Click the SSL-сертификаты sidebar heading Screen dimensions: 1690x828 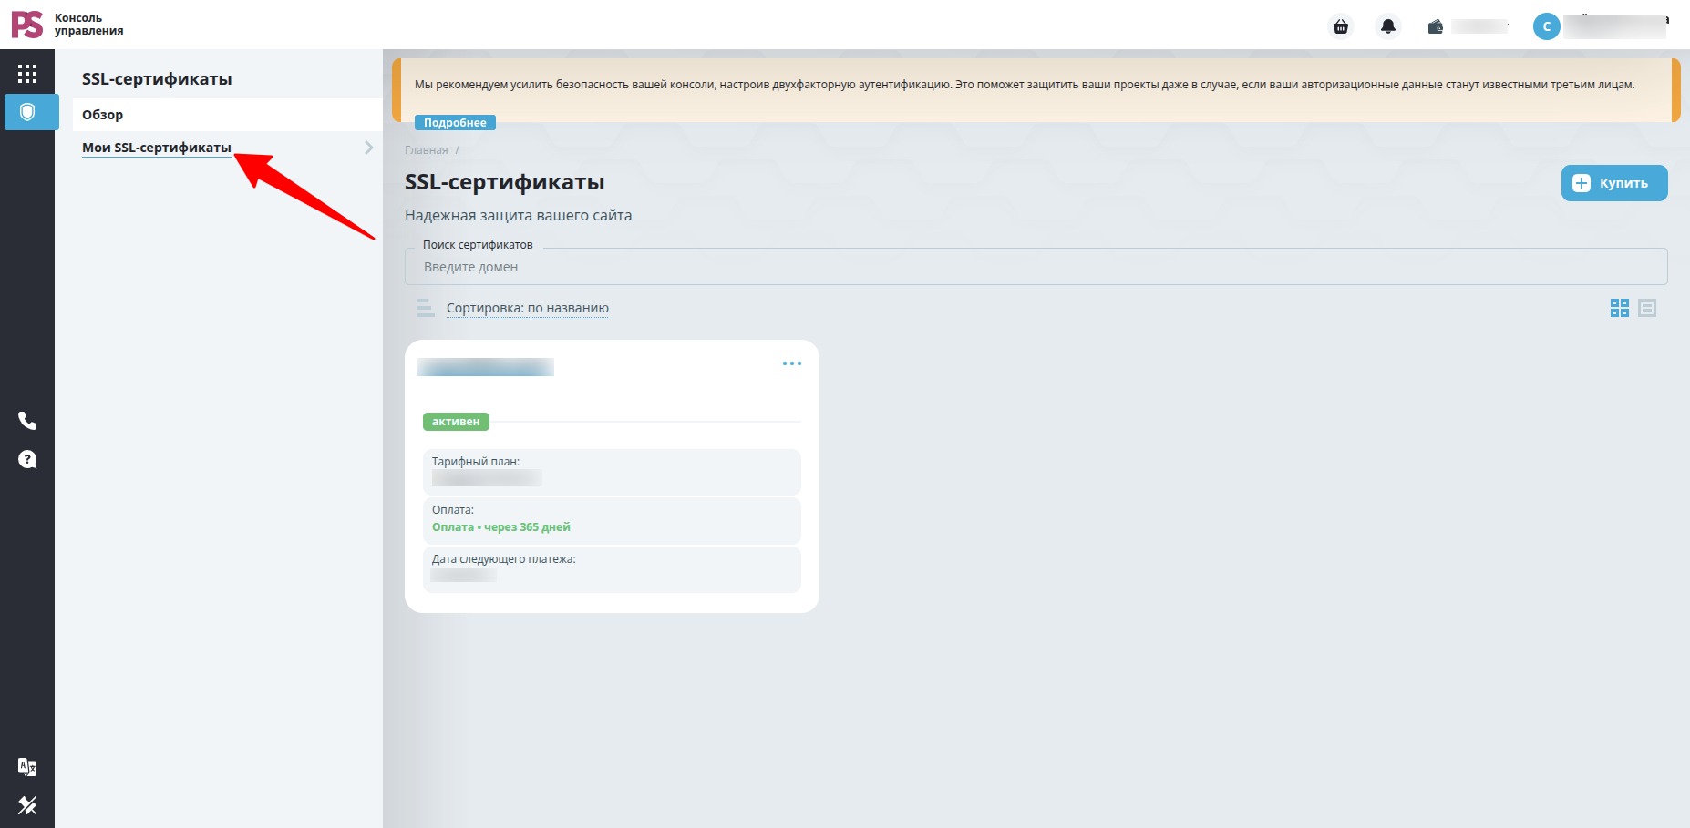click(157, 79)
